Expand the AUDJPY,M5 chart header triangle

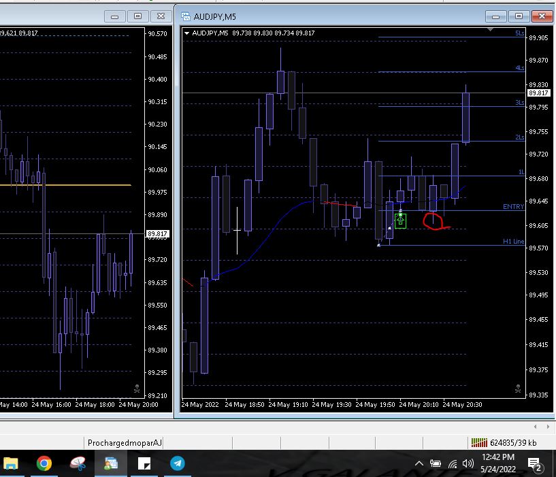187,33
